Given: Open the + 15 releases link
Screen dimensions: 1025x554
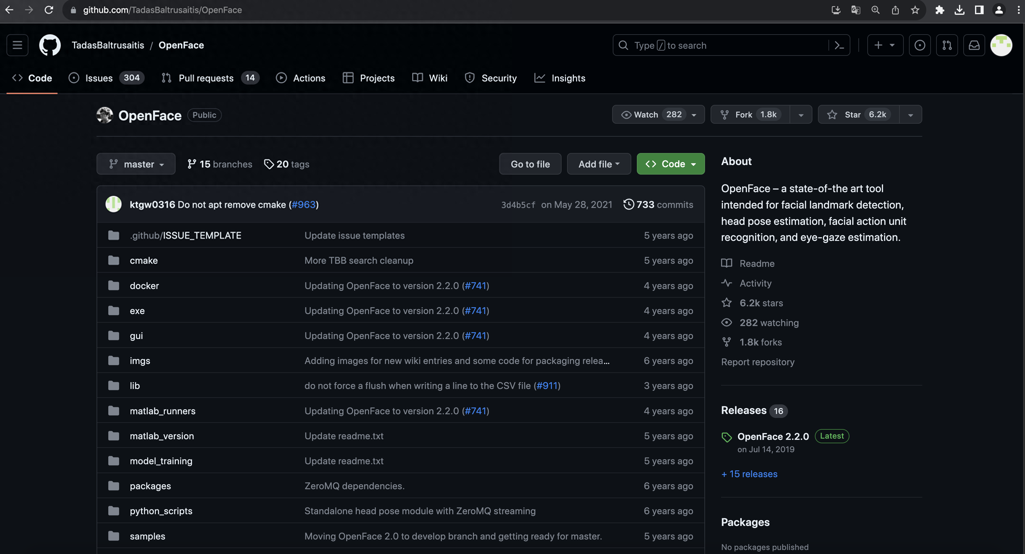Looking at the screenshot, I should coord(749,474).
